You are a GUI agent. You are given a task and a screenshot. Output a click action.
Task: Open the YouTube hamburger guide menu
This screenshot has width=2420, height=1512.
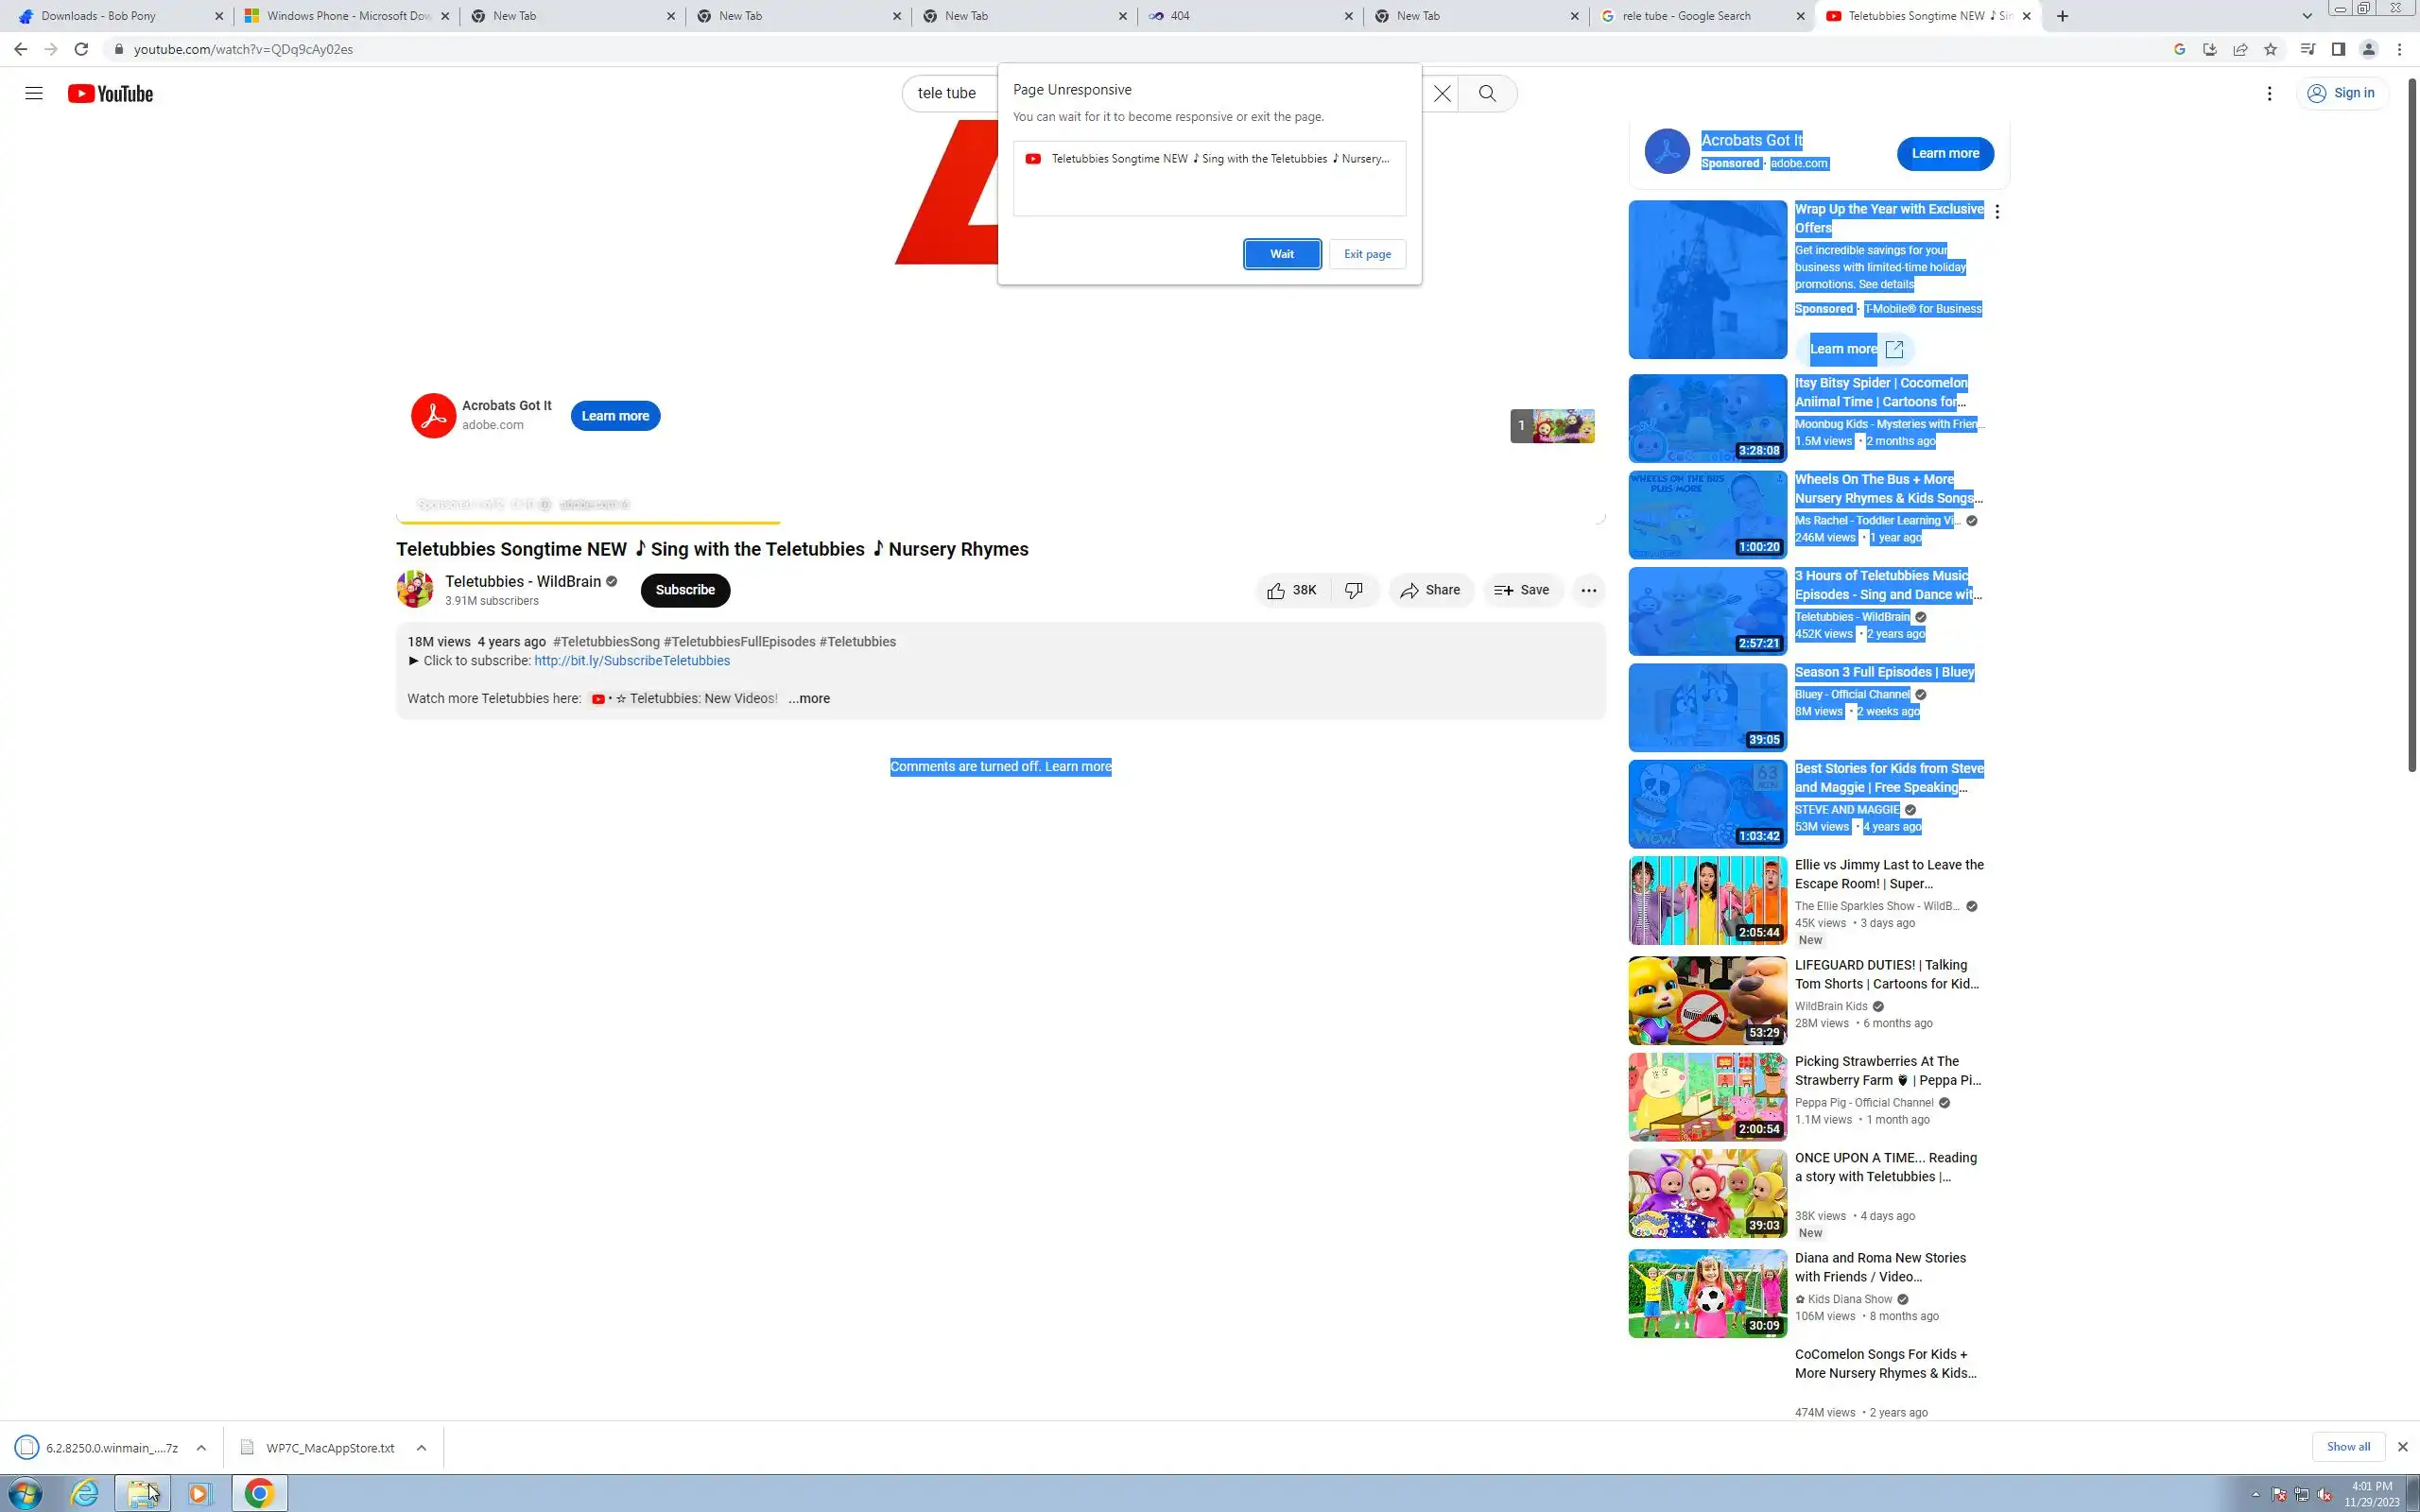(34, 93)
